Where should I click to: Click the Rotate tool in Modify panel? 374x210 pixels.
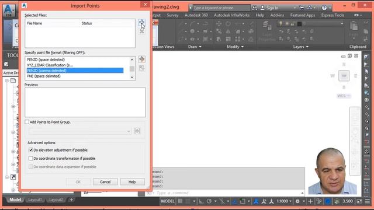(228, 23)
